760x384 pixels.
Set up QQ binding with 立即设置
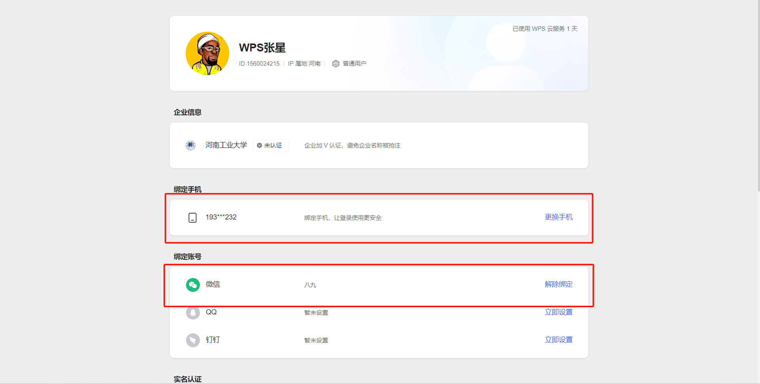tap(558, 312)
